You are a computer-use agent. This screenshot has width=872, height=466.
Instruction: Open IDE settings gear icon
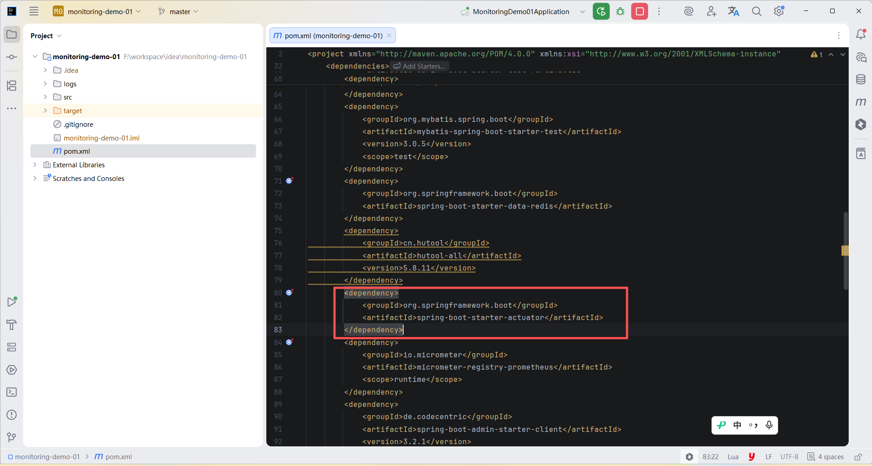(779, 11)
